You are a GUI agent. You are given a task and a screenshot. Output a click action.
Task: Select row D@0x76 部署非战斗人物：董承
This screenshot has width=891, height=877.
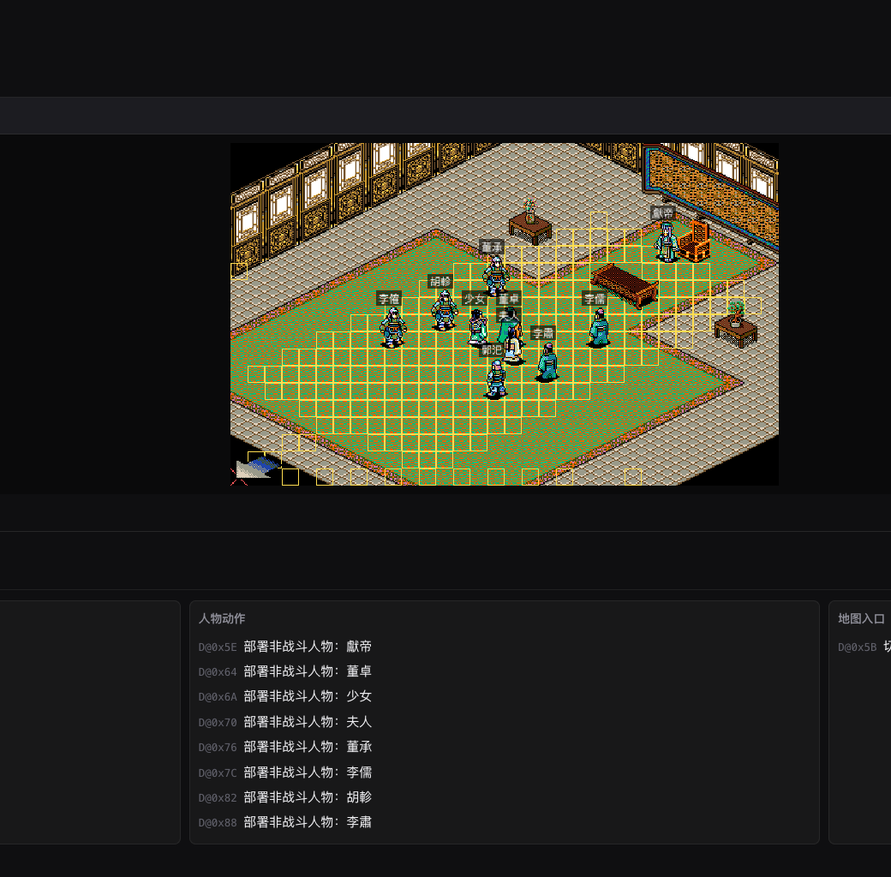coord(504,747)
